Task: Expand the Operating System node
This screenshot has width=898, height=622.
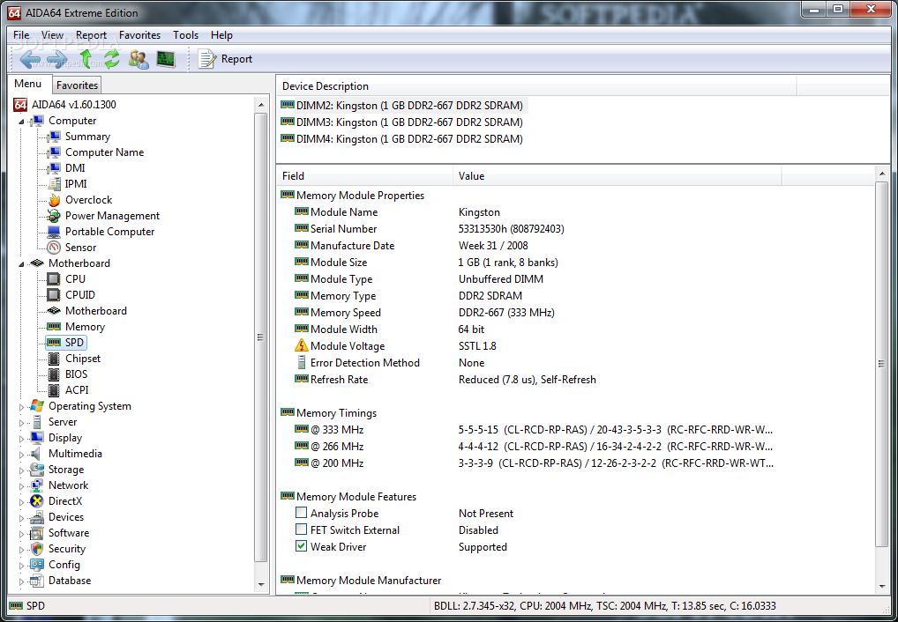Action: (x=22, y=407)
